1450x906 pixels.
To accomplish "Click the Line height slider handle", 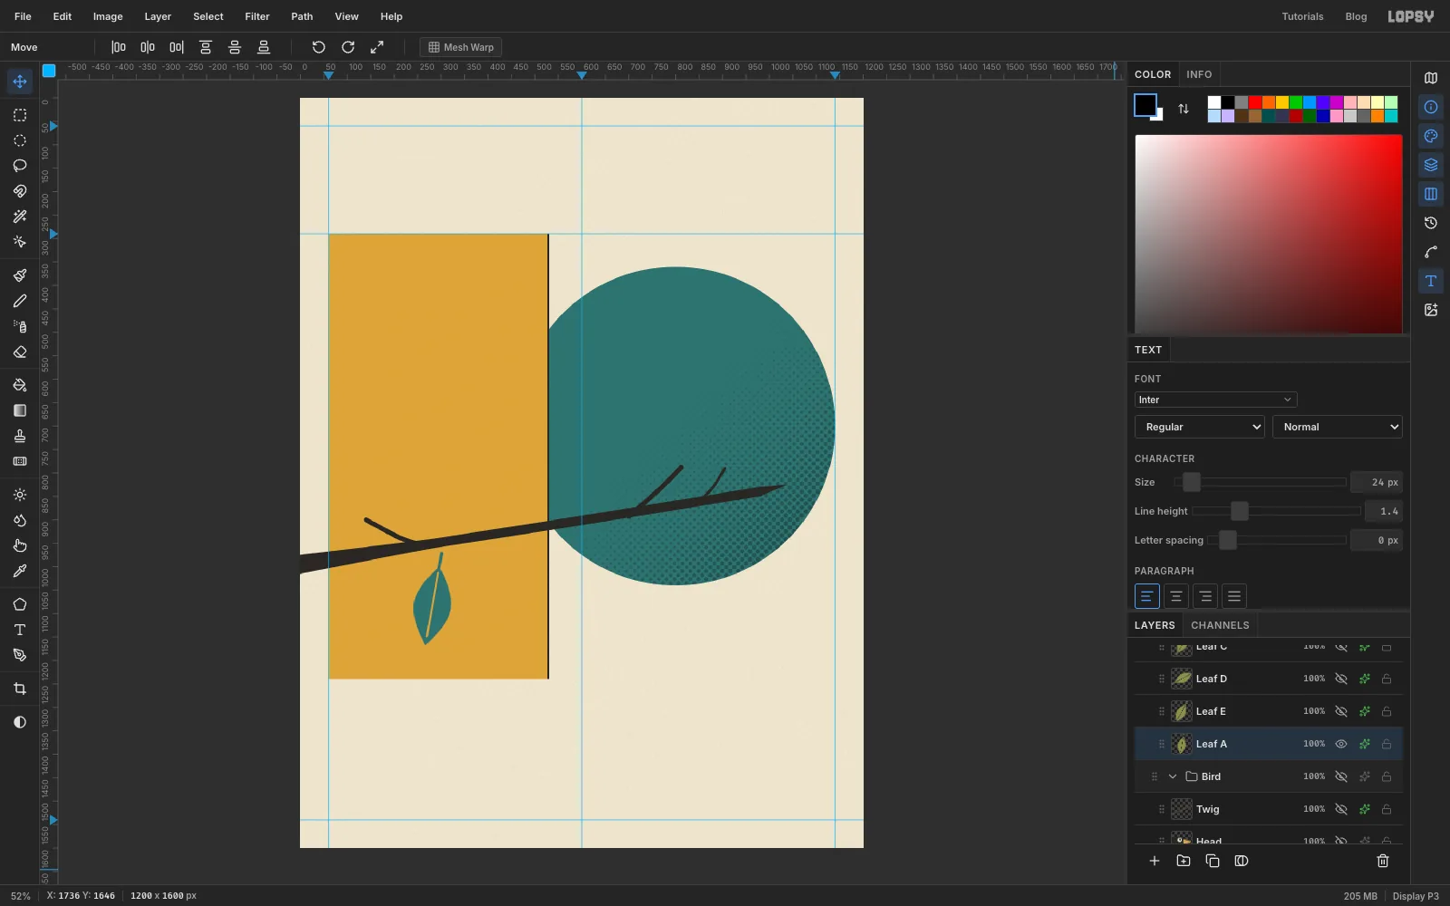I will point(1240,511).
